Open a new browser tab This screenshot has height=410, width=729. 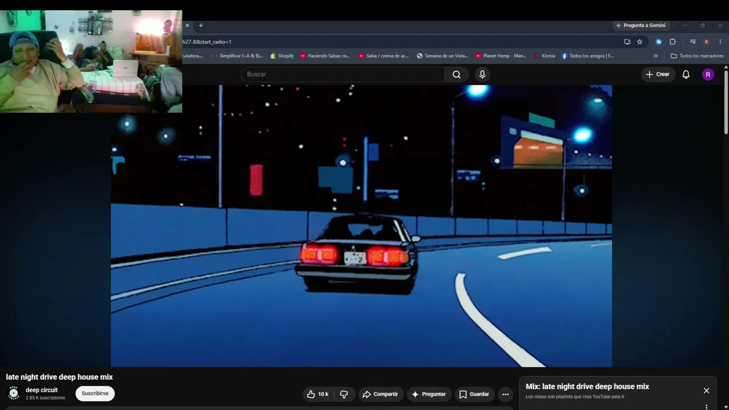tap(200, 26)
